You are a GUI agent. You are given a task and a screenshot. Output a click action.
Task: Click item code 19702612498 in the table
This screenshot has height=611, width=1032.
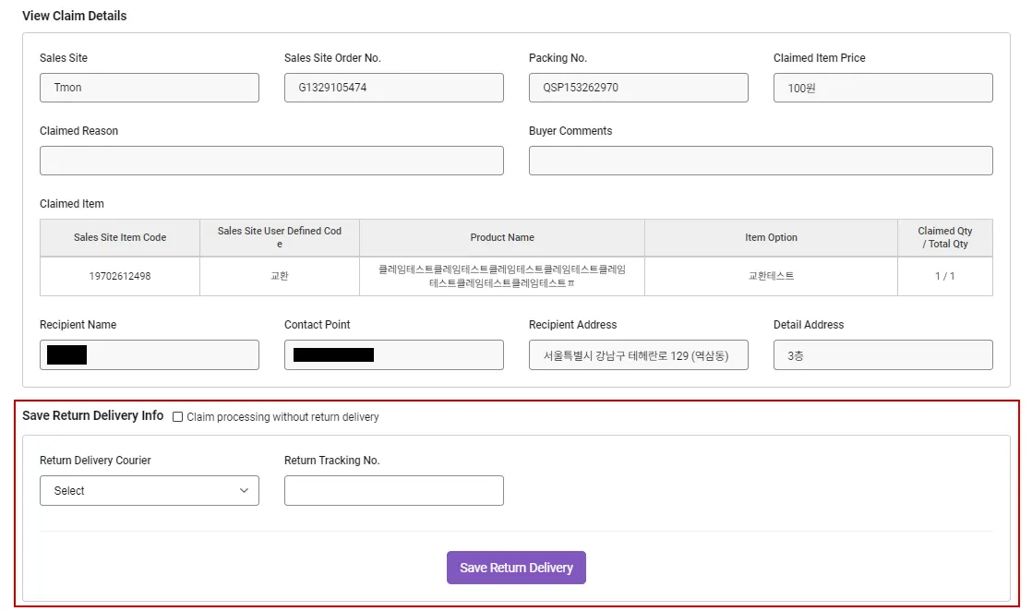tap(120, 276)
